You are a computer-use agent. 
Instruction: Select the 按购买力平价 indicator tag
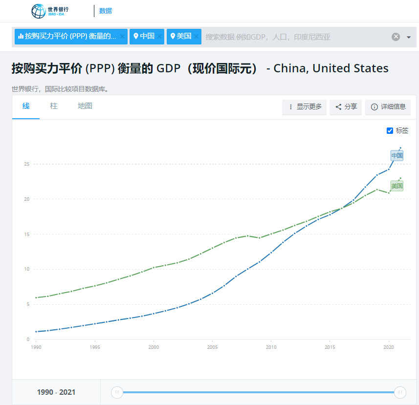click(71, 37)
